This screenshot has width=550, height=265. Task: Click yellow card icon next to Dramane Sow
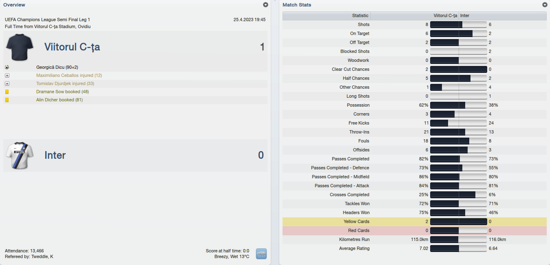(x=7, y=92)
